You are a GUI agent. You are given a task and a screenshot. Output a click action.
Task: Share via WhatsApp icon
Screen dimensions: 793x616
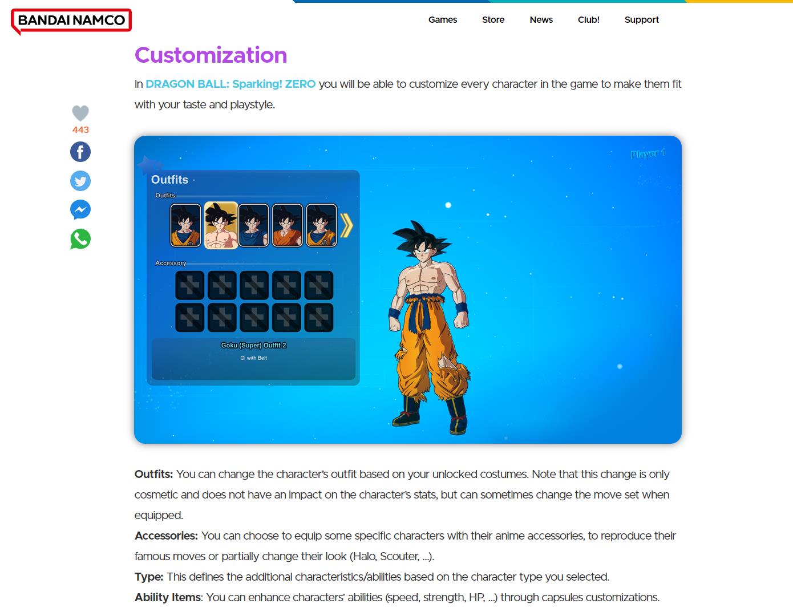coord(80,239)
